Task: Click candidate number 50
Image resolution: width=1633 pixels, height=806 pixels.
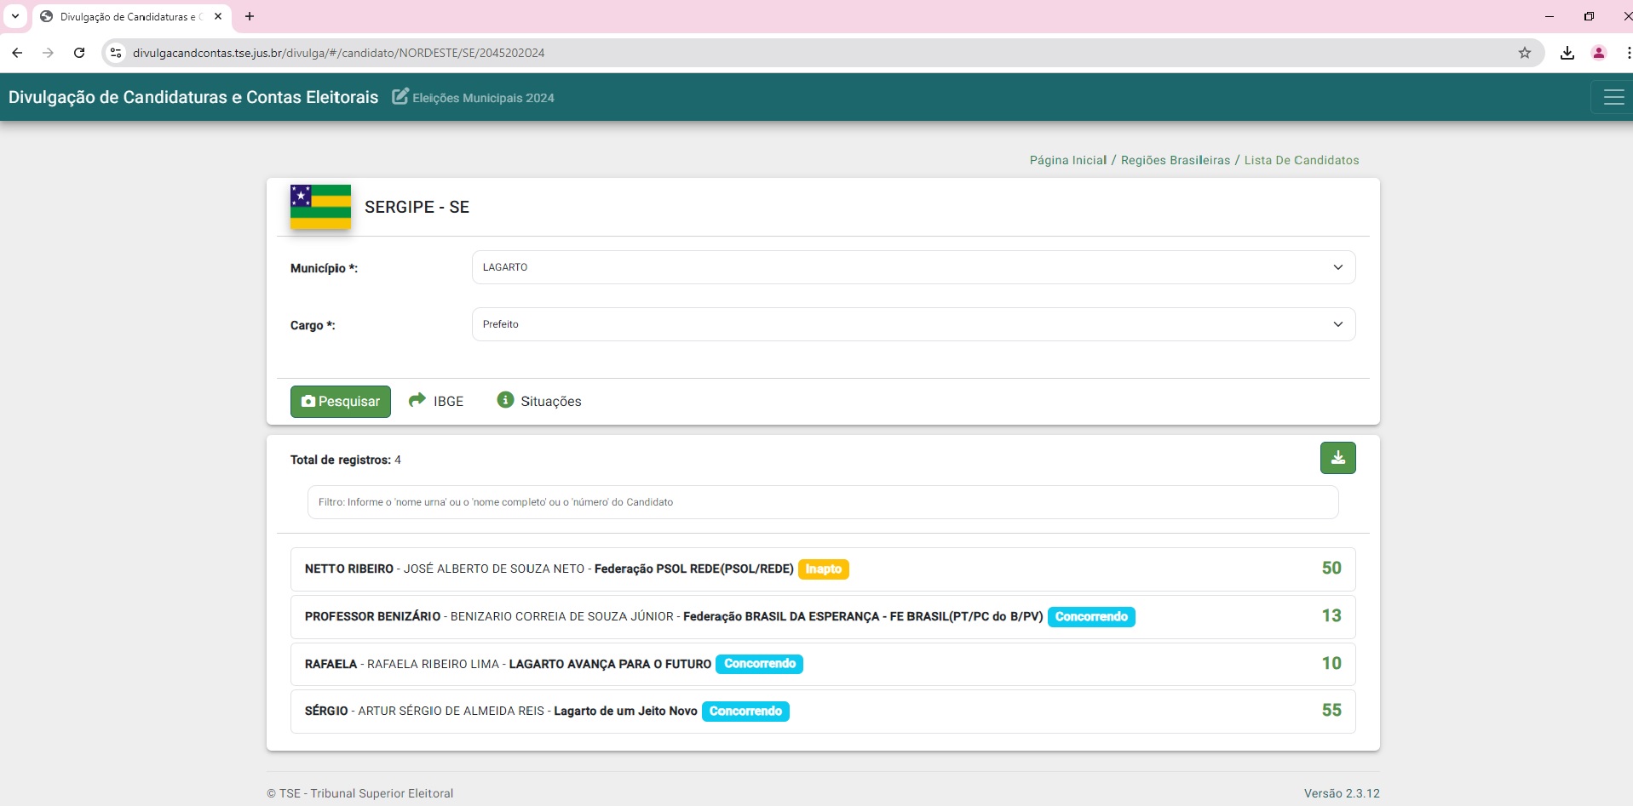Action: (1331, 569)
